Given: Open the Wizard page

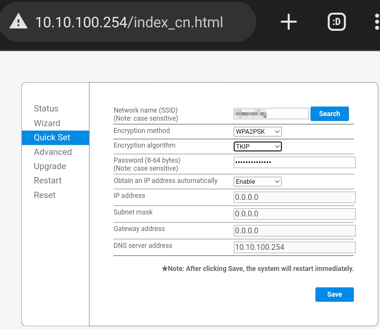Looking at the screenshot, I should (47, 123).
